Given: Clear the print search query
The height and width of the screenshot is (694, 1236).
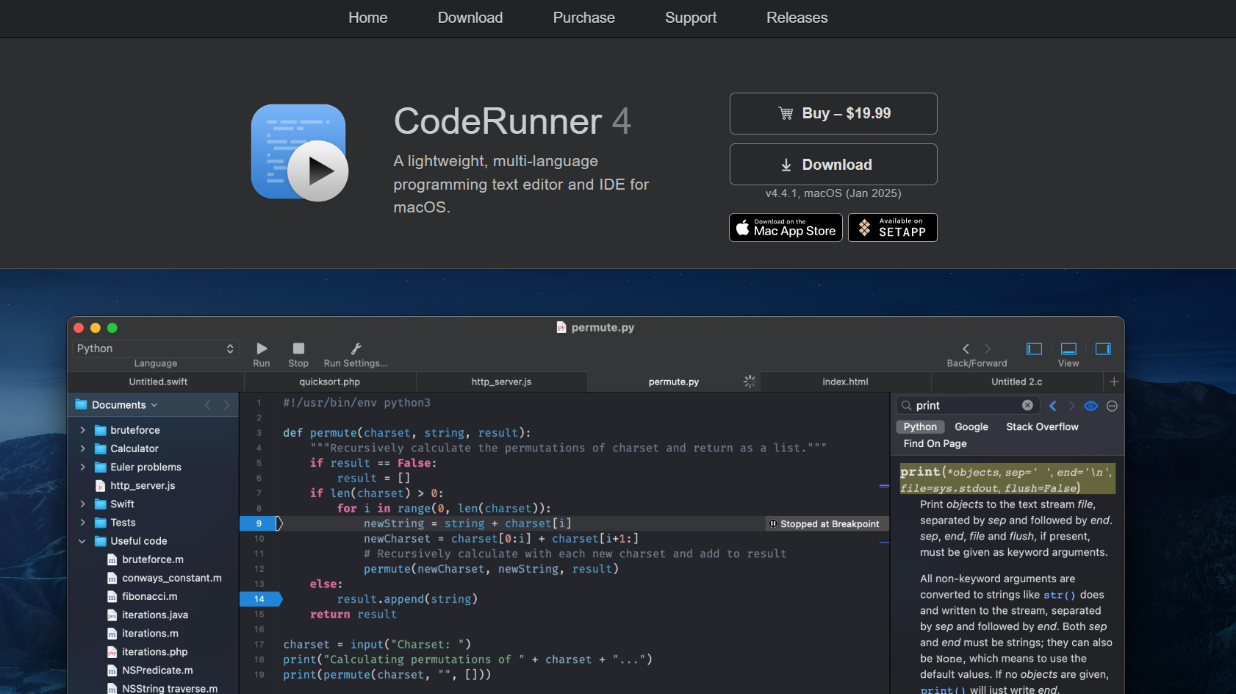Looking at the screenshot, I should (1028, 405).
